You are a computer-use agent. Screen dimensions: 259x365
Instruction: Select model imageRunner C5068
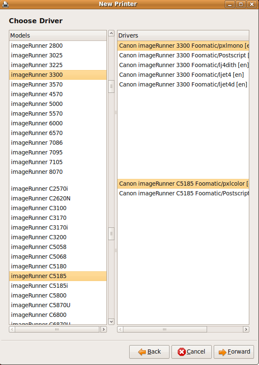click(58, 257)
